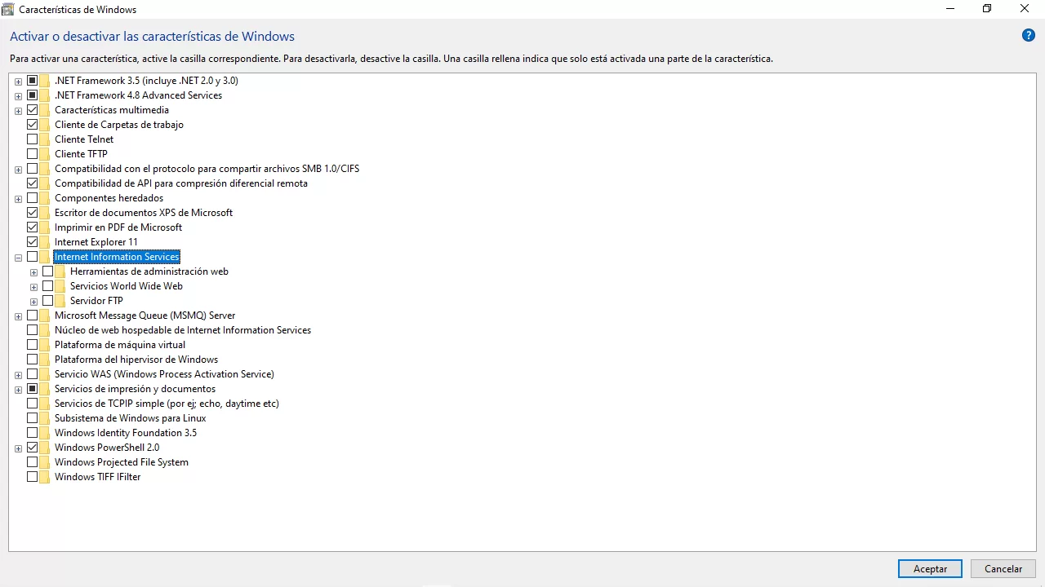Expand Microsoft Message Queue (MSMQ) Server

click(x=18, y=316)
